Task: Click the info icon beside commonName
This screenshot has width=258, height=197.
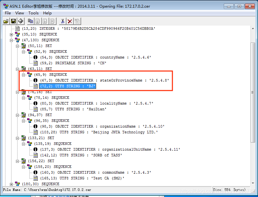Action: click(x=35, y=172)
